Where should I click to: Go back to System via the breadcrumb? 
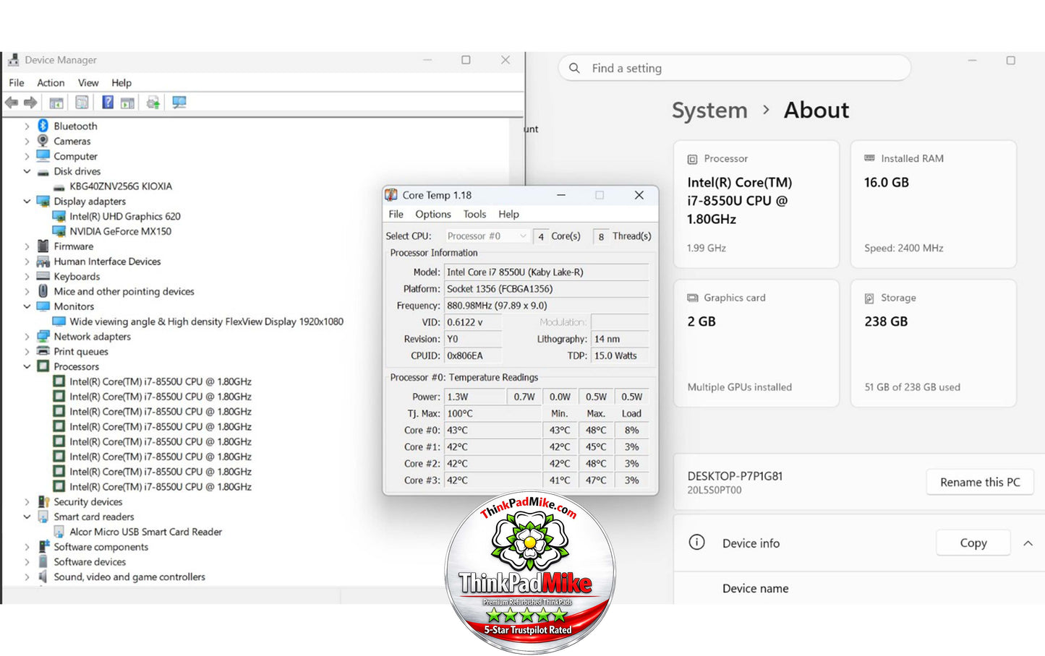tap(709, 110)
